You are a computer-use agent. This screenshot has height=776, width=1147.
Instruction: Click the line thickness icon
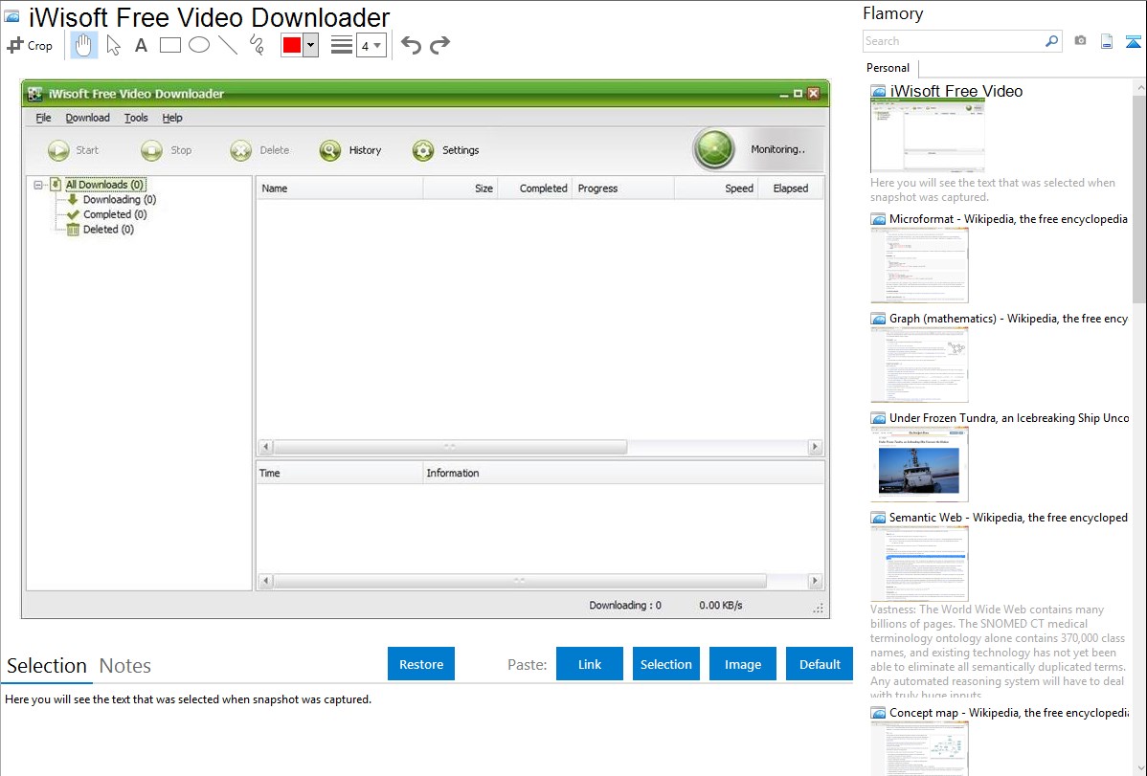coord(341,45)
